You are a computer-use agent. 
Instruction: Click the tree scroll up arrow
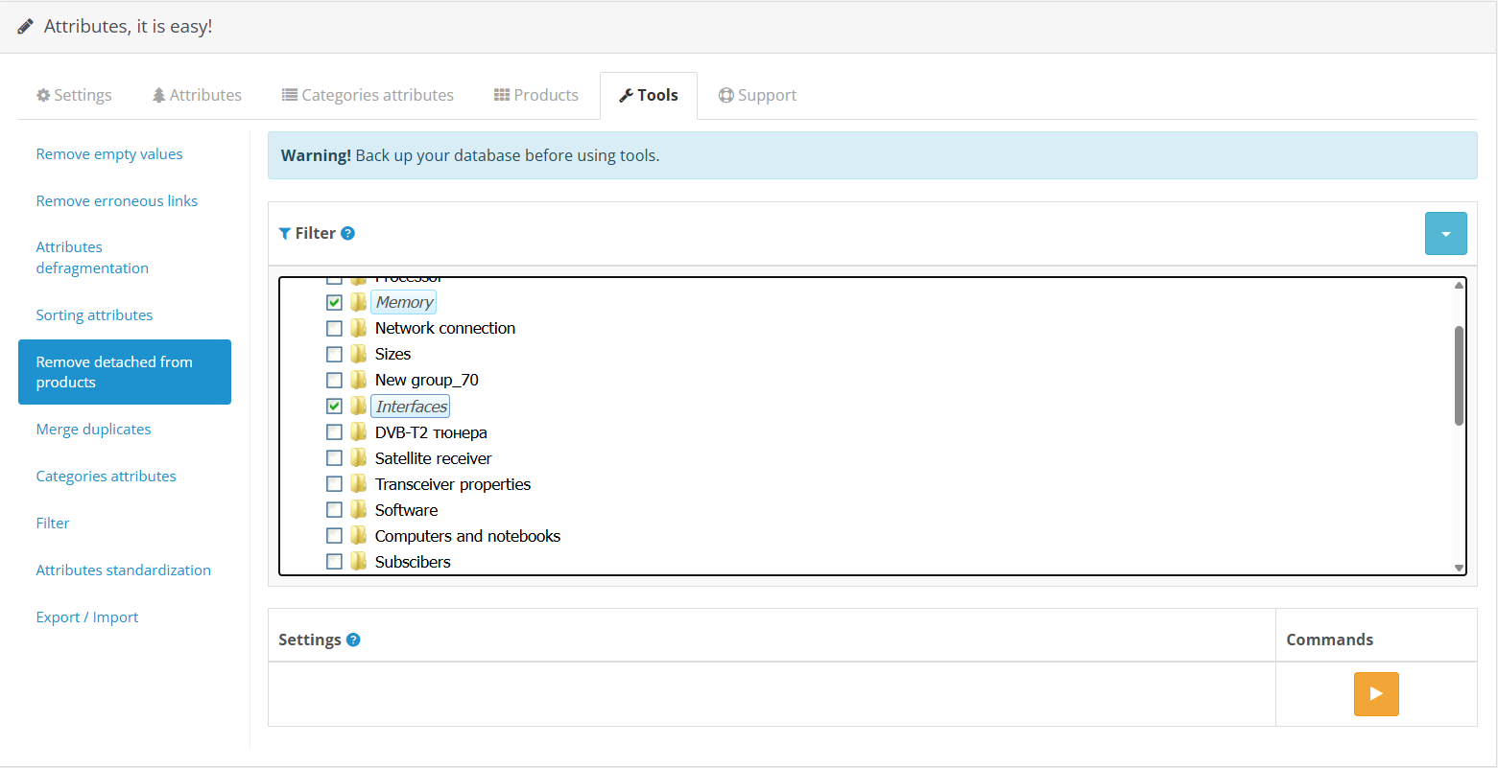pos(1459,285)
